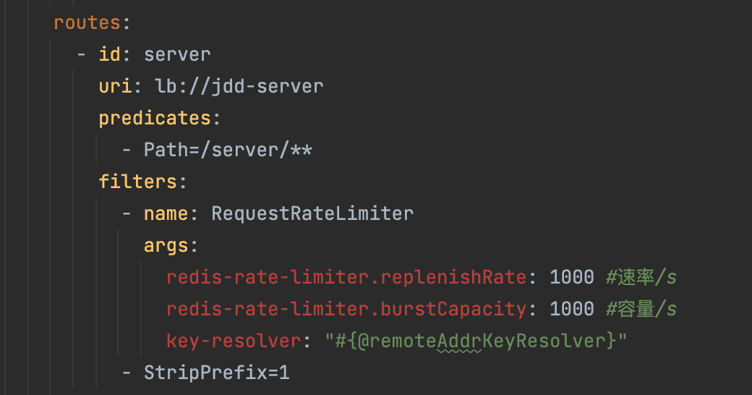Click the 'filters' key
752x395 pixels.
137,182
